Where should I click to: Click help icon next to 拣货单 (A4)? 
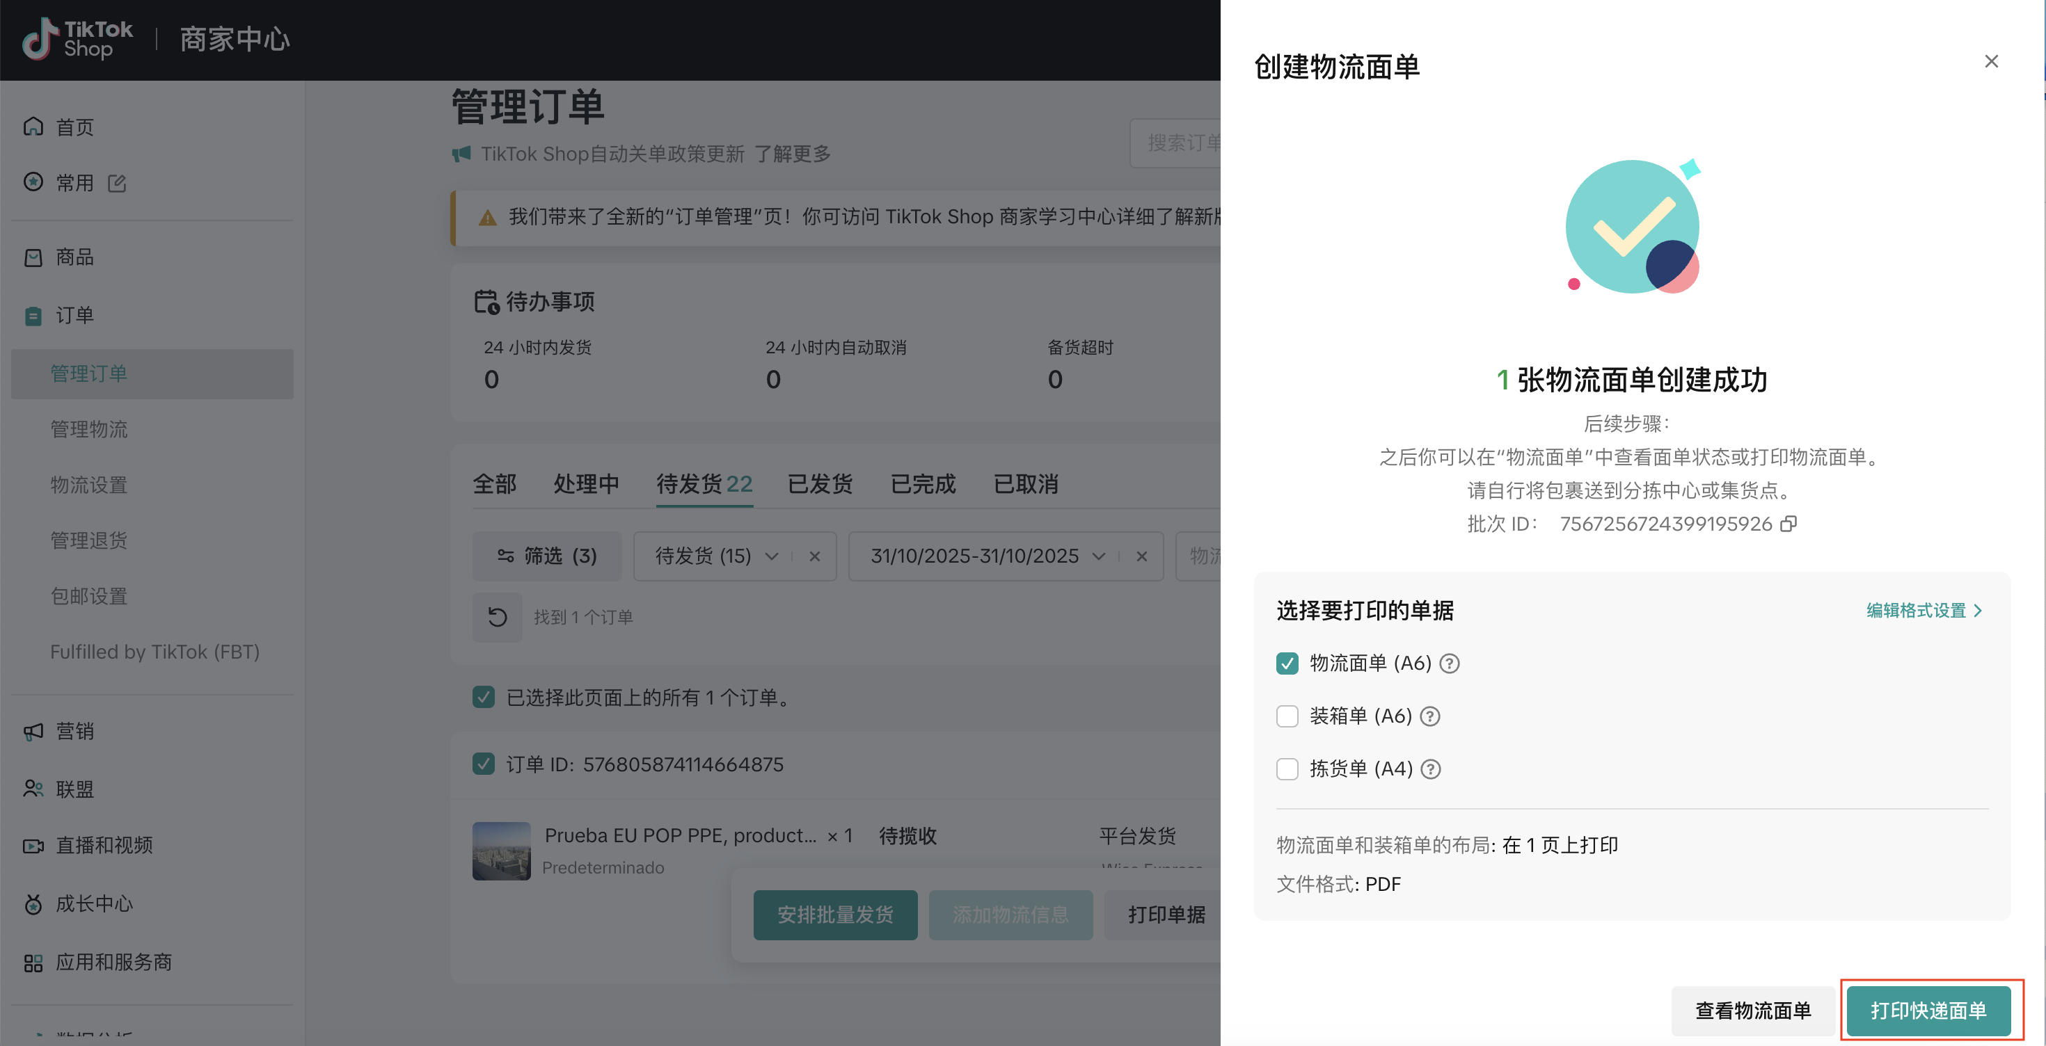1430,769
